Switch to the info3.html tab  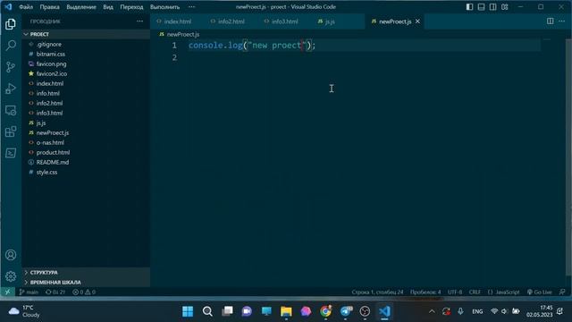[284, 21]
